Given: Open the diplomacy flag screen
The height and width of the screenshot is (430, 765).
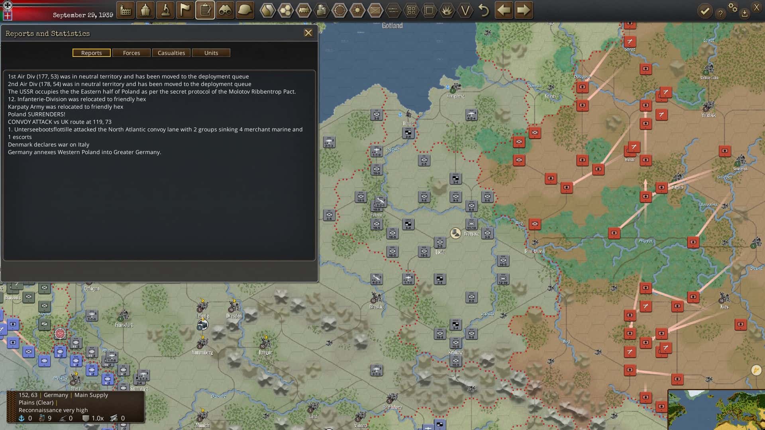Looking at the screenshot, I should pos(185,10).
